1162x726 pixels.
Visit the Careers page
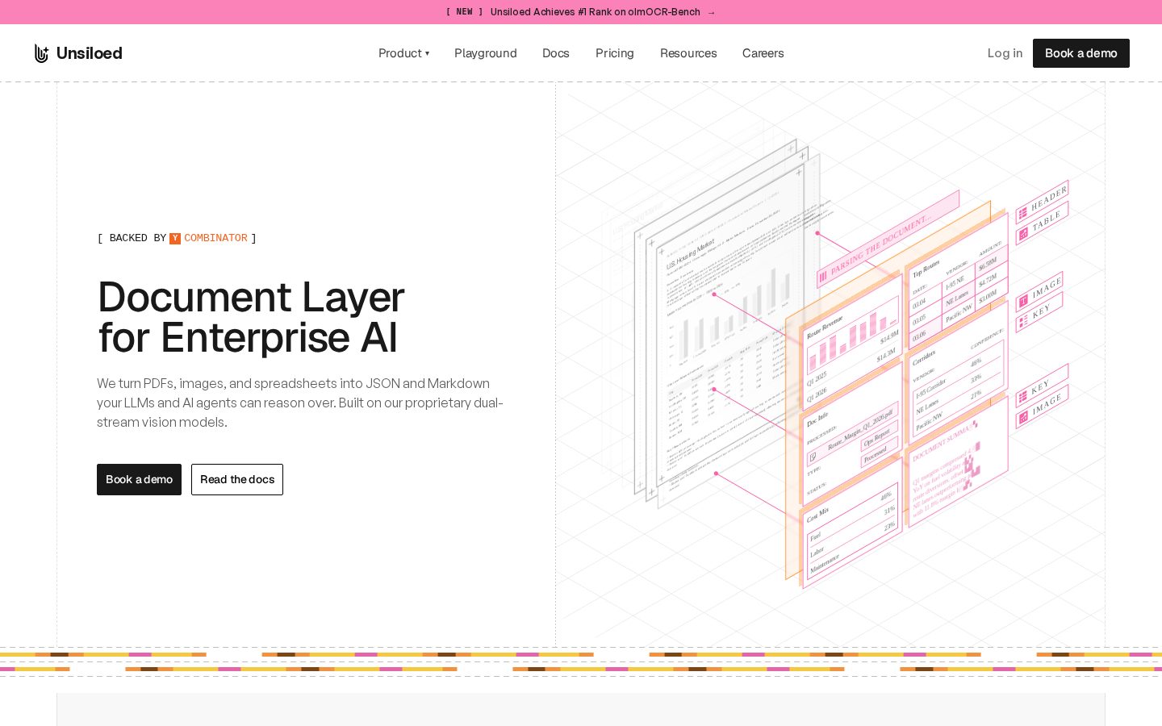click(x=763, y=53)
